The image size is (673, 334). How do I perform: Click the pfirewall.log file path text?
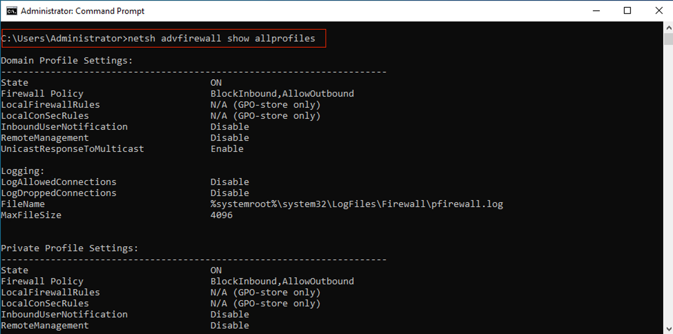click(x=357, y=204)
